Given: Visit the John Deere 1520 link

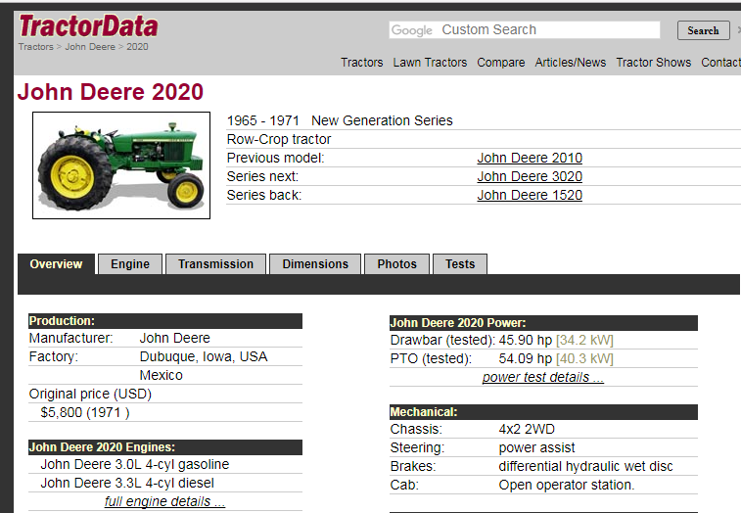Looking at the screenshot, I should 529,196.
